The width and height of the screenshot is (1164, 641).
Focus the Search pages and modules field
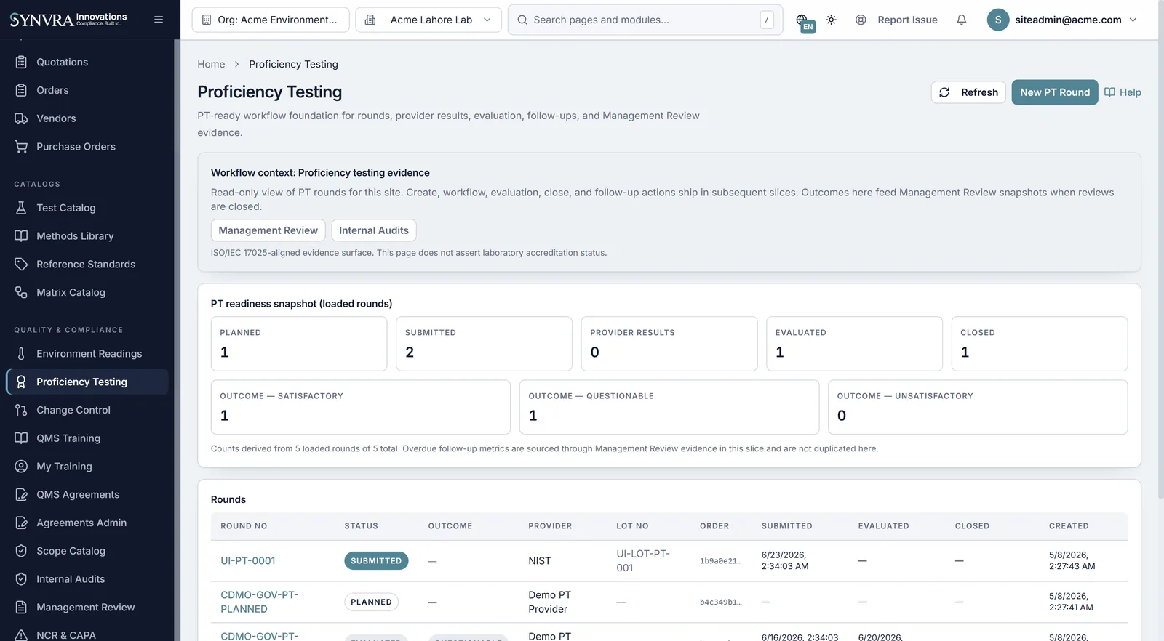tap(645, 20)
